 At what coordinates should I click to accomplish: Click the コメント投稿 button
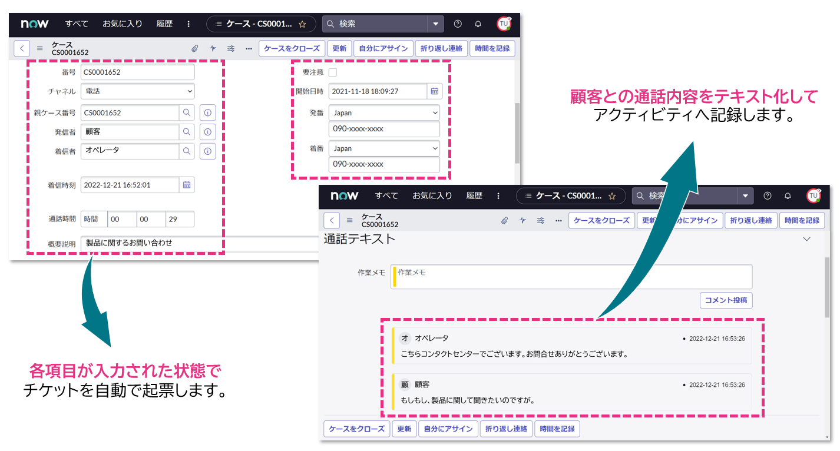point(726,300)
